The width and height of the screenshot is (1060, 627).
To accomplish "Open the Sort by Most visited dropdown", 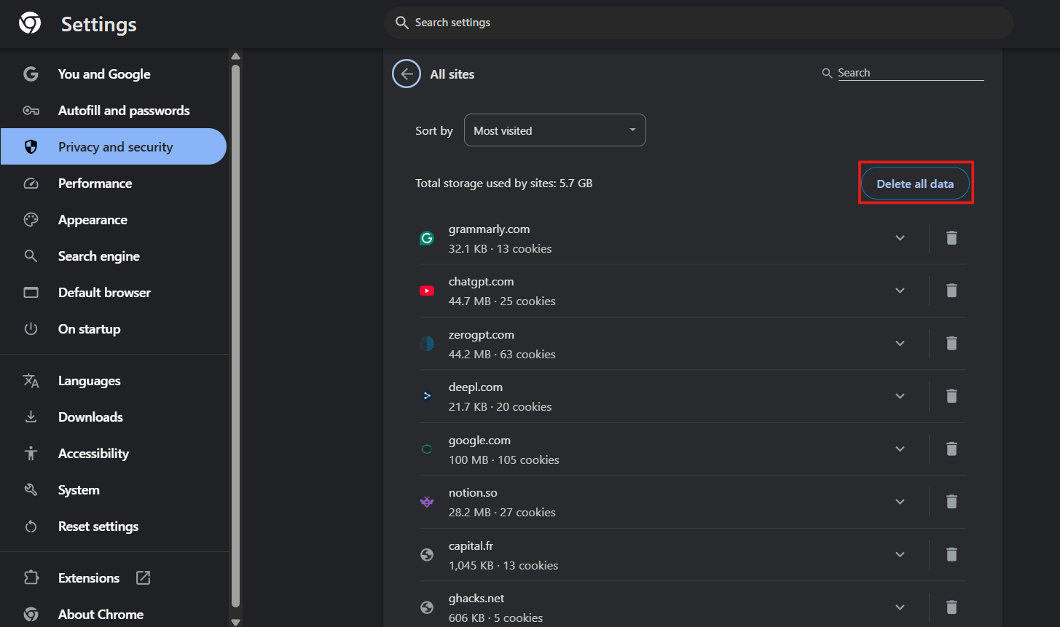I will point(554,130).
